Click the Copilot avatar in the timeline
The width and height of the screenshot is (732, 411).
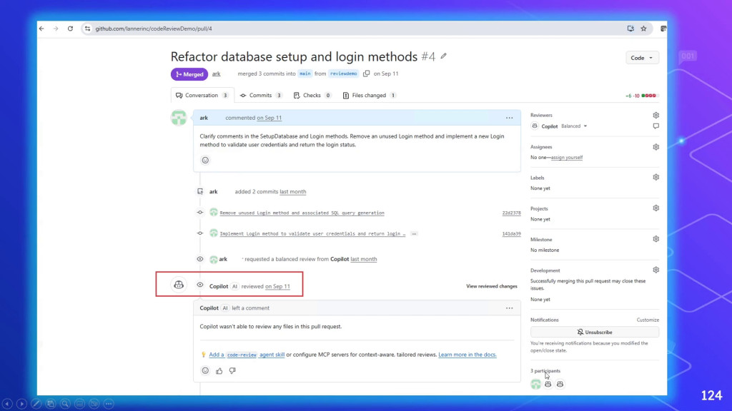pos(179,285)
